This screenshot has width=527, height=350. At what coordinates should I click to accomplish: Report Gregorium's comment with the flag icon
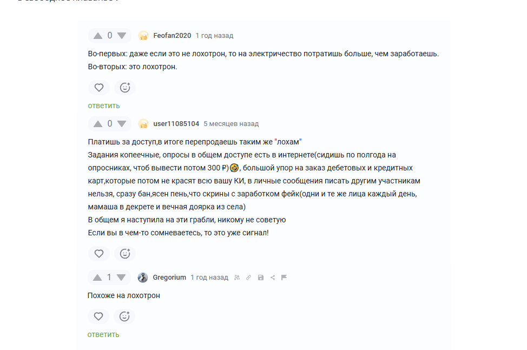(284, 278)
